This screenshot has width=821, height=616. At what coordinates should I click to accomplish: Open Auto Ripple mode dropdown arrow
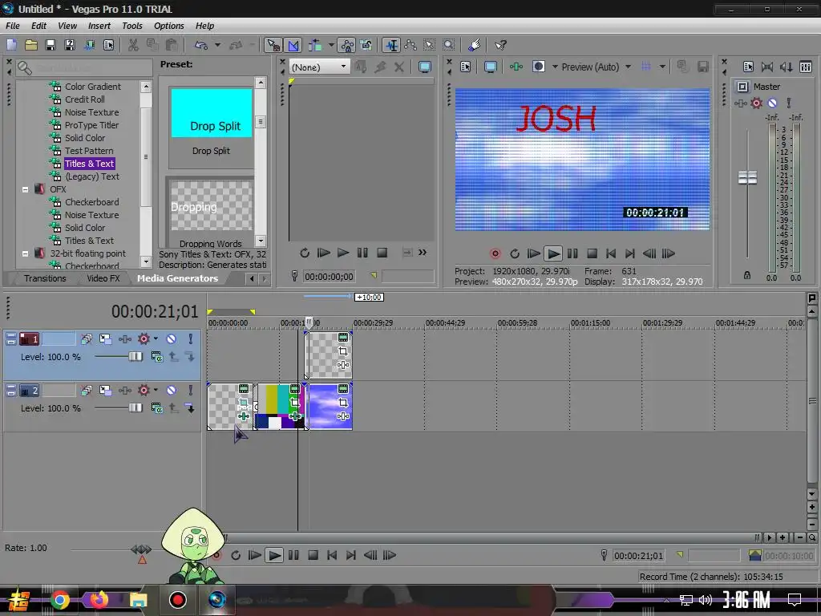click(331, 45)
